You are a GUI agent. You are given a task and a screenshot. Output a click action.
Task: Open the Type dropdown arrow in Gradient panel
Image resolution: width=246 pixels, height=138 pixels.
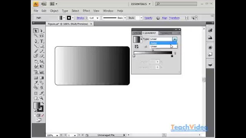coord(175,39)
